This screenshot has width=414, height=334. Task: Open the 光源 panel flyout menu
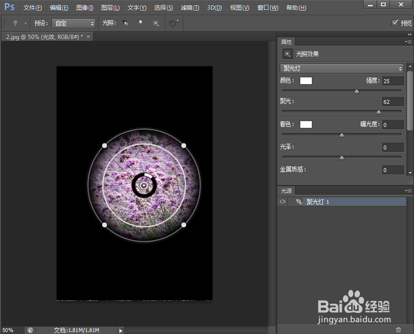point(408,190)
